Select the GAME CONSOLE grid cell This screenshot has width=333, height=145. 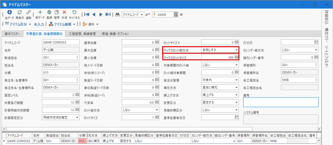(x=19, y=141)
